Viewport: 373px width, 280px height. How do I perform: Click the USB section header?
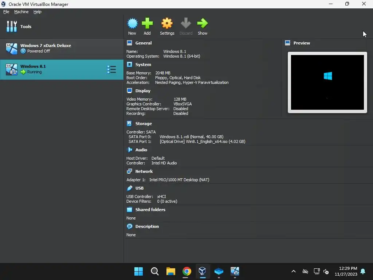[x=140, y=188]
